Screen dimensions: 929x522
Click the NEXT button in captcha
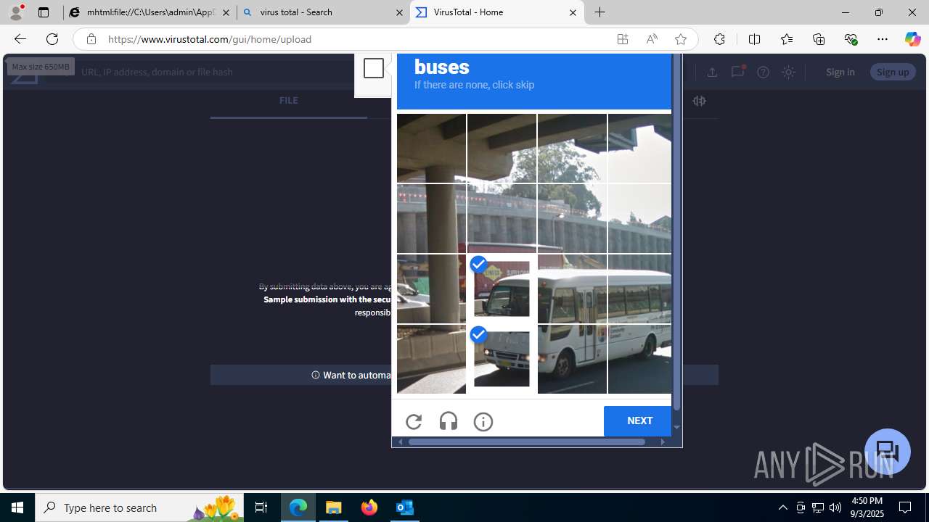[x=639, y=420]
